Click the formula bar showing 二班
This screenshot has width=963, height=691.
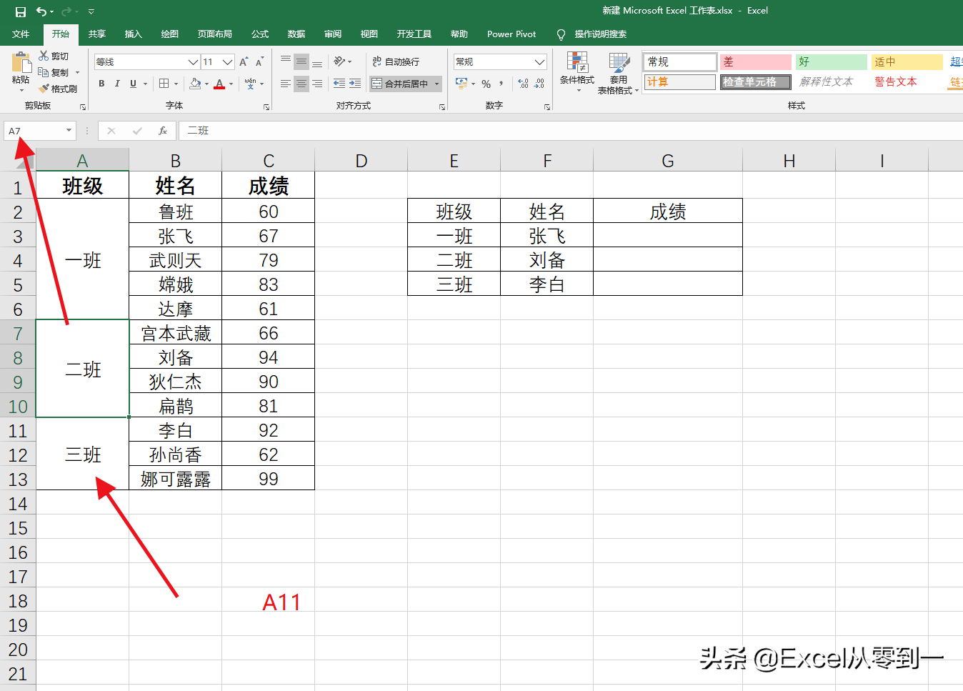point(570,131)
